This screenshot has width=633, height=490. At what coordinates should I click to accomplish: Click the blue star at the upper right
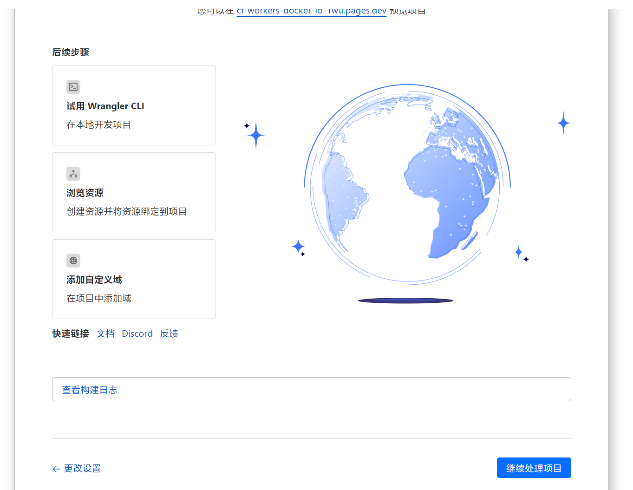click(x=563, y=123)
